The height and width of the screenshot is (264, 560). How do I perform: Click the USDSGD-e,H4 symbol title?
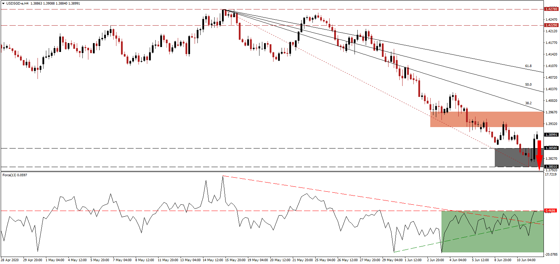point(18,3)
